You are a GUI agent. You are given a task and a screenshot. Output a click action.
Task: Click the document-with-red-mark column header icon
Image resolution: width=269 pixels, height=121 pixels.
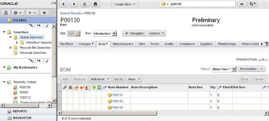76,87
